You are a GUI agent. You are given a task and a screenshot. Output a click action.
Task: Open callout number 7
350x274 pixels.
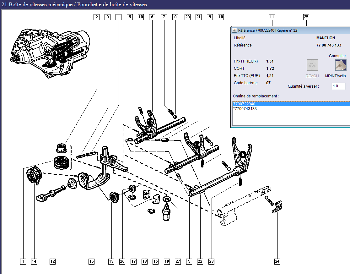pos(164,17)
